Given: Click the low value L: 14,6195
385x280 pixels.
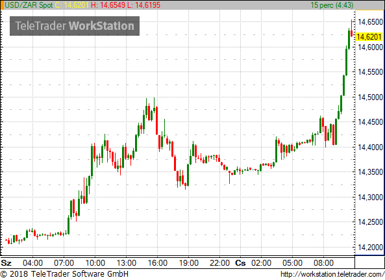Looking at the screenshot, I should coord(144,5).
